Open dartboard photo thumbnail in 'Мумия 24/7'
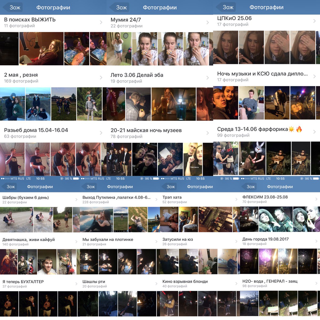 click(119, 49)
